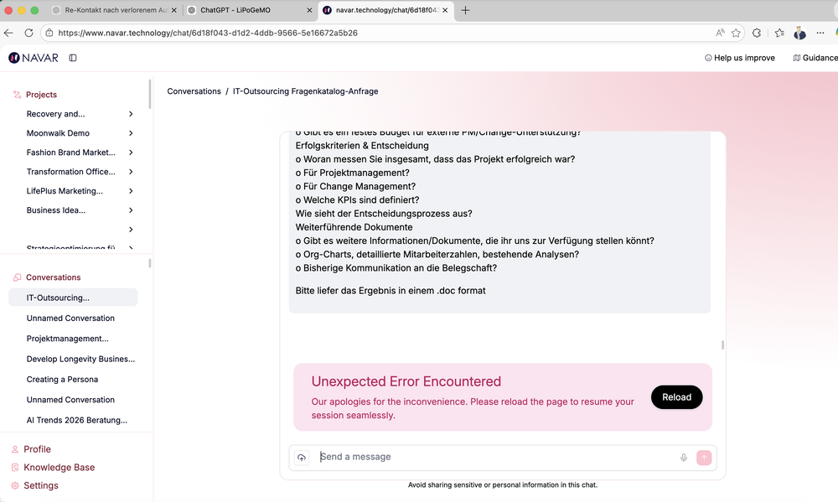Screen dimensions: 838x502
Task: Click the Send a message input field
Action: (x=494, y=458)
